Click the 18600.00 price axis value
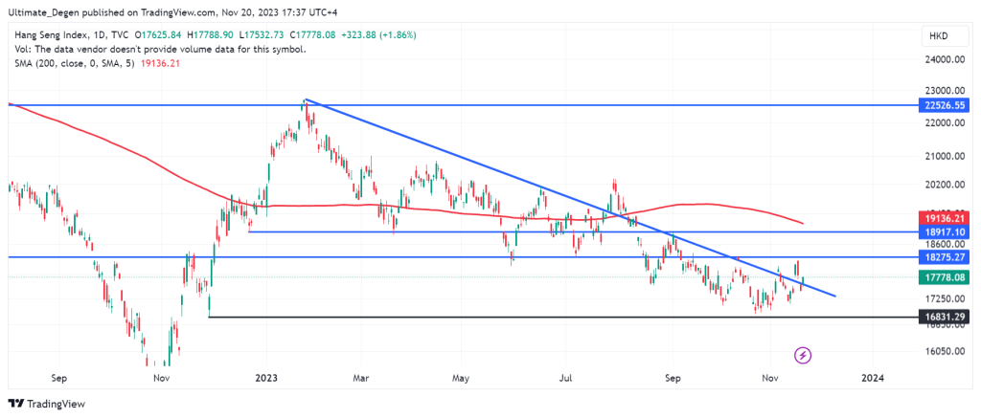 [944, 244]
